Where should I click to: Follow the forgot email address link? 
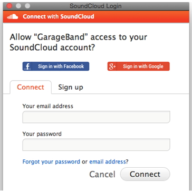click(108, 161)
